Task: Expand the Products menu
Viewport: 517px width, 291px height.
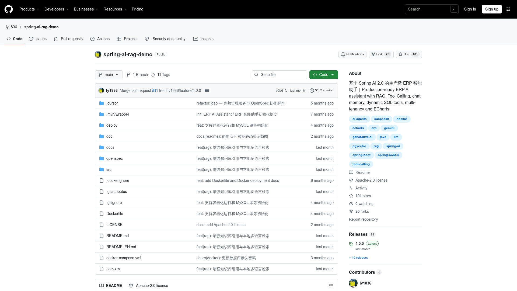Action: coord(29,9)
